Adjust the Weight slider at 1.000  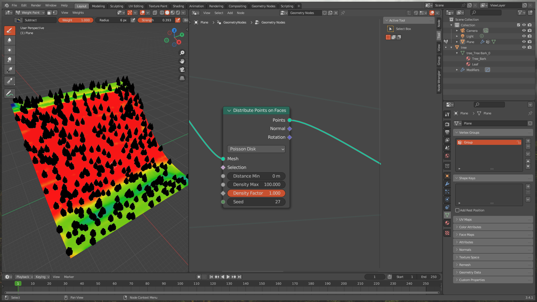click(76, 20)
